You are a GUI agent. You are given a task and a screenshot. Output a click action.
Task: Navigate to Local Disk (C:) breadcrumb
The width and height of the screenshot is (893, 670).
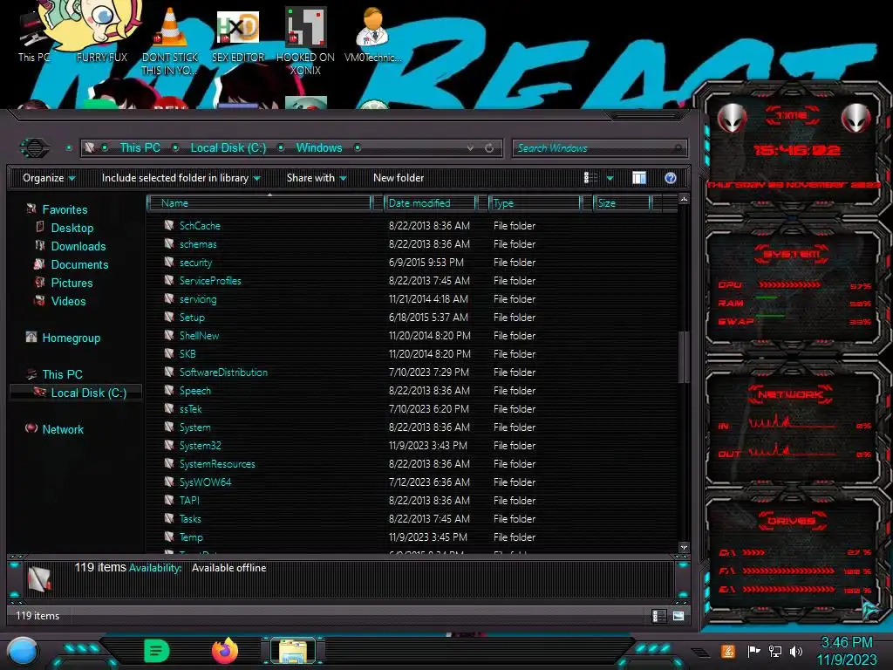(x=228, y=148)
